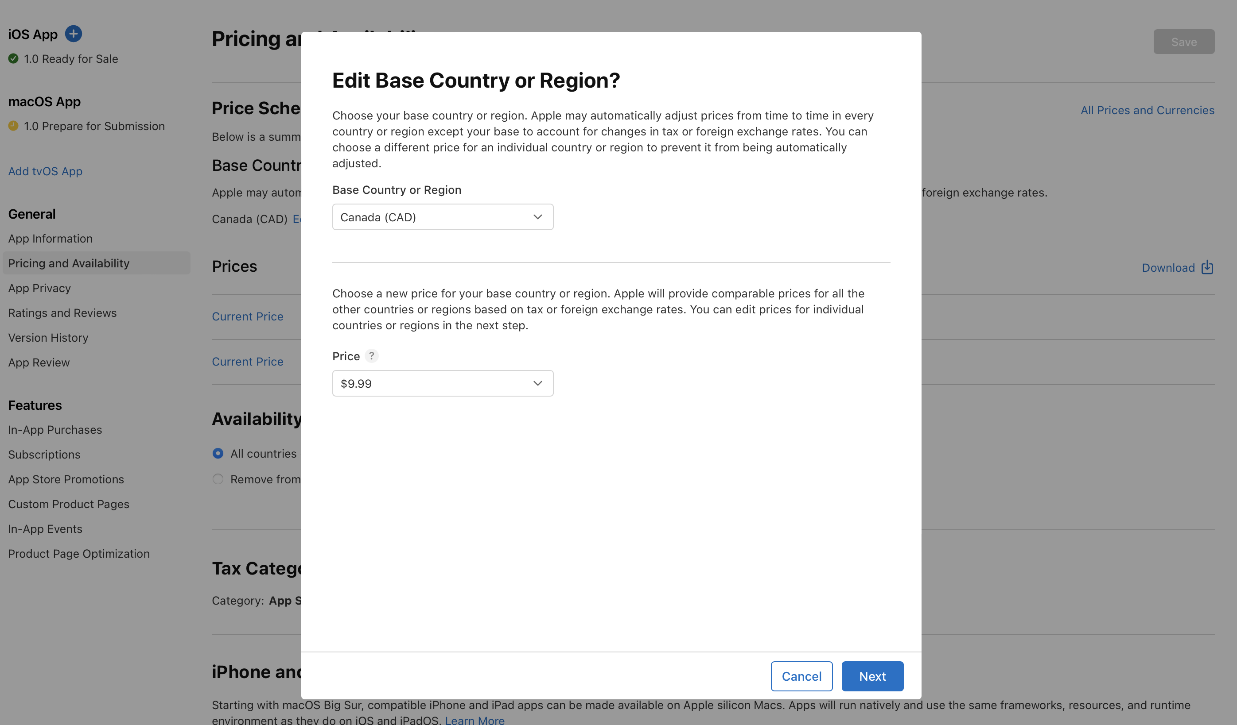
Task: Toggle the Availability all countries option
Action: (x=218, y=453)
